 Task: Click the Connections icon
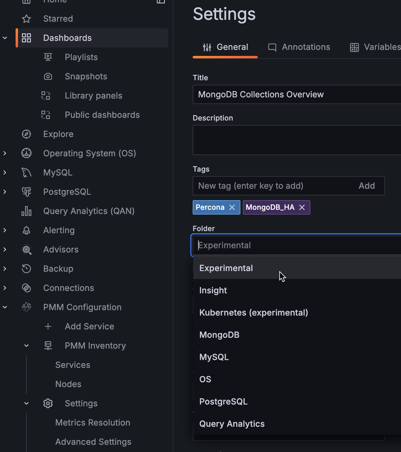[26, 288]
